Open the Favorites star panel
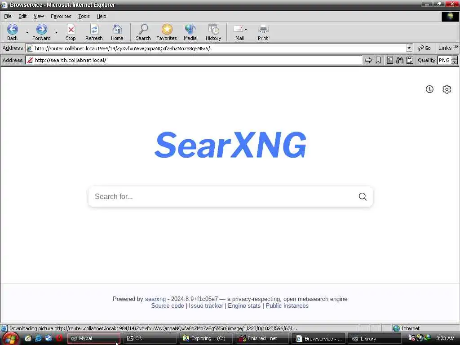Screen dimensions: 460x345 pos(167,32)
